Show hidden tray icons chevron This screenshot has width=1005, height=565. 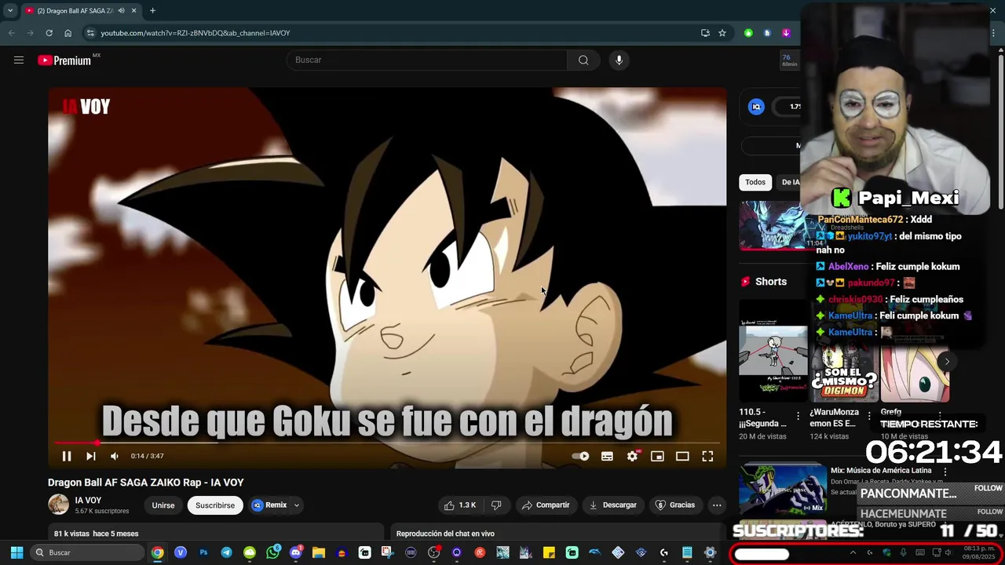click(x=853, y=552)
